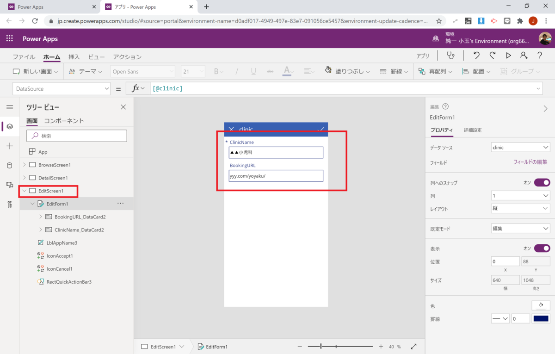
Task: Open the Share user icon
Action: (524, 56)
